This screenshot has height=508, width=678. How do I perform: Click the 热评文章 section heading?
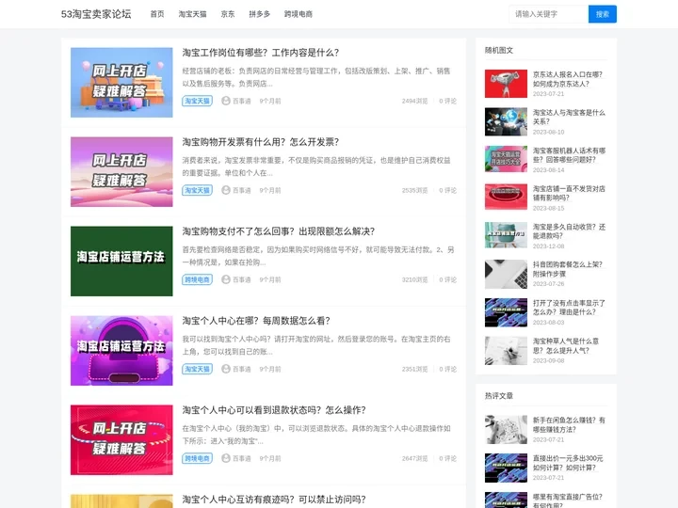499,396
